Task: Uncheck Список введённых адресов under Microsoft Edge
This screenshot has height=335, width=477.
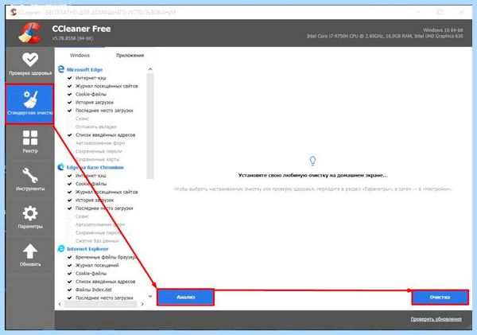Action: point(70,135)
